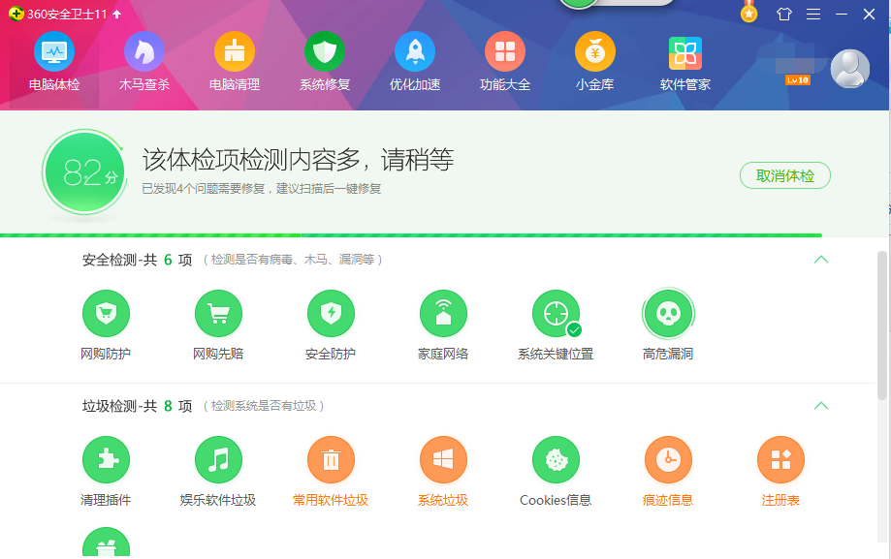Select 安全防护 lightning shield icon

click(x=331, y=314)
